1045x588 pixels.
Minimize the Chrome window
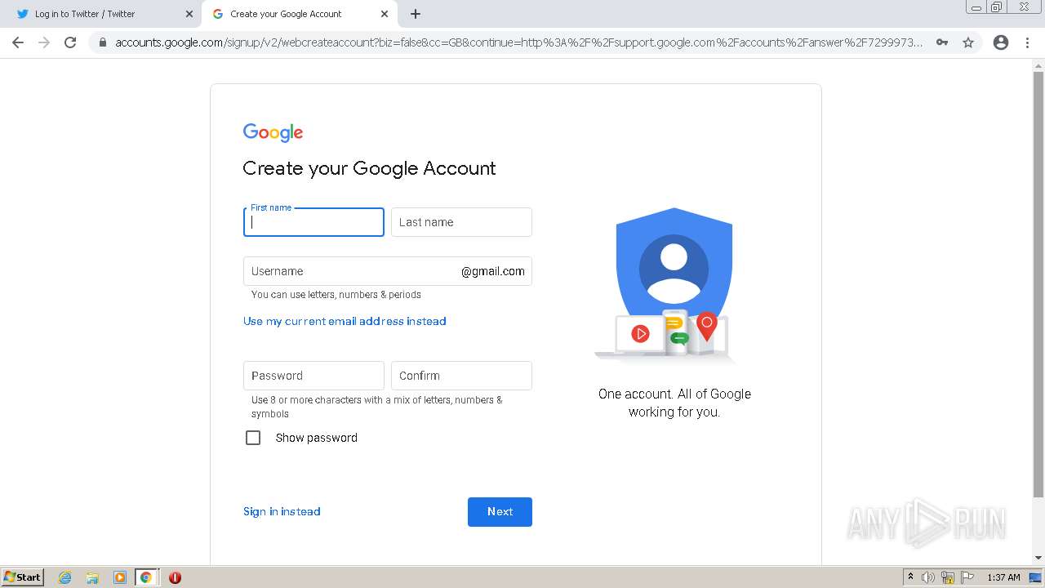pyautogui.click(x=976, y=7)
